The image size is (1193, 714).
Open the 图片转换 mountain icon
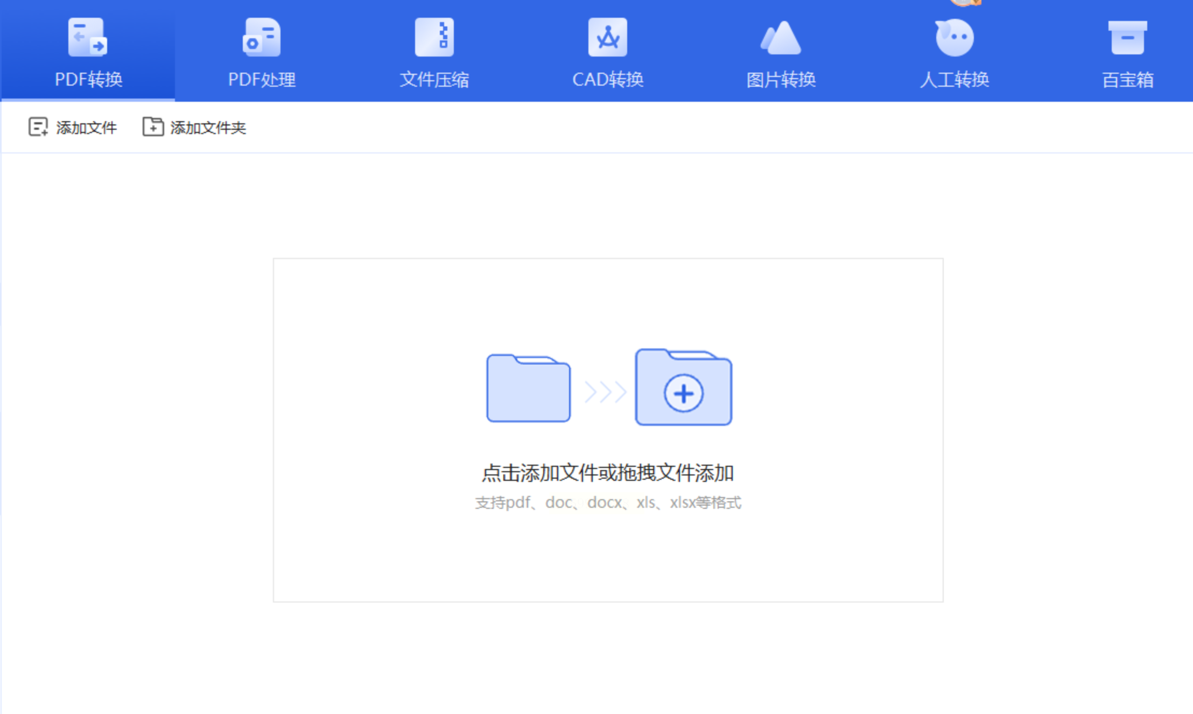pos(781,37)
